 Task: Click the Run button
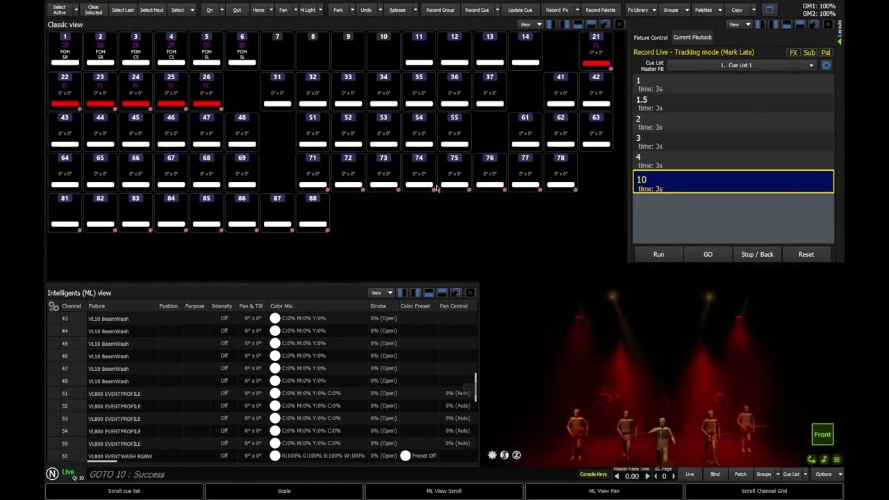[x=658, y=254]
